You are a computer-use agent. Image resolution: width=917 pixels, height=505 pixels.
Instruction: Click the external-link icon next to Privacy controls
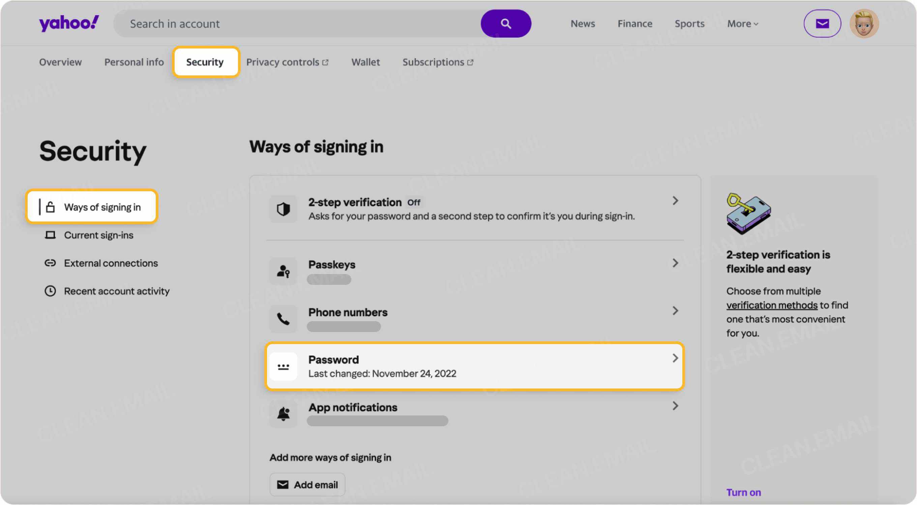[325, 63]
